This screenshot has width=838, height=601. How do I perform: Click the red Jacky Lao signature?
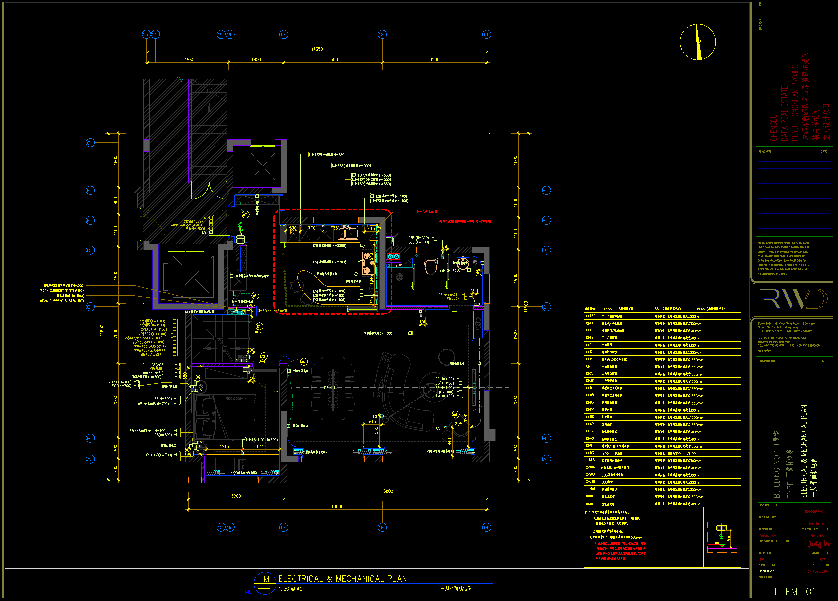819,543
